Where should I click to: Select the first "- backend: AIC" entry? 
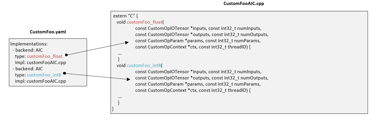[x=27, y=50]
